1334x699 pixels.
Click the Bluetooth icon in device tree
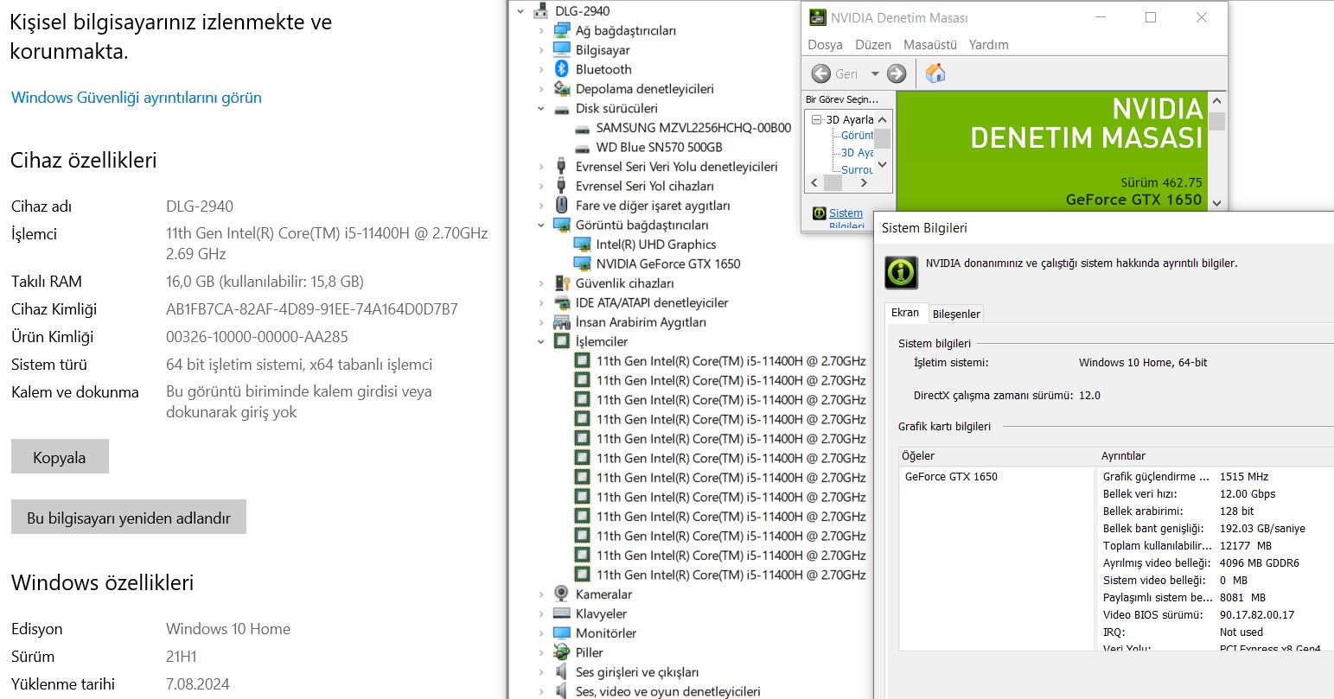pos(561,69)
